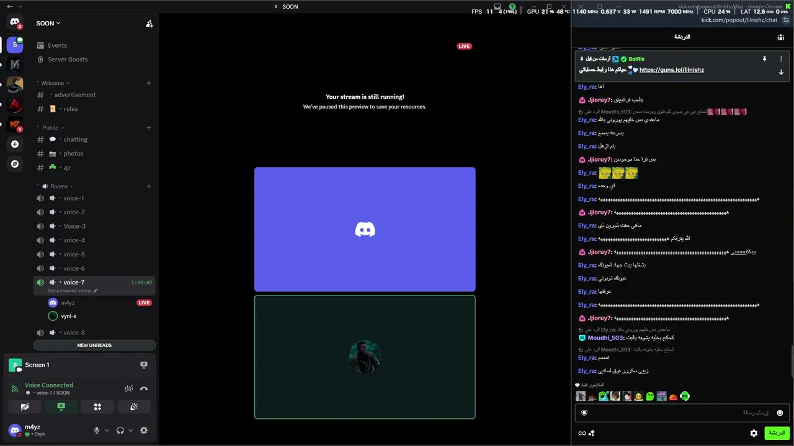Unpin the BotRix pinned message
The width and height of the screenshot is (794, 446).
[x=765, y=59]
